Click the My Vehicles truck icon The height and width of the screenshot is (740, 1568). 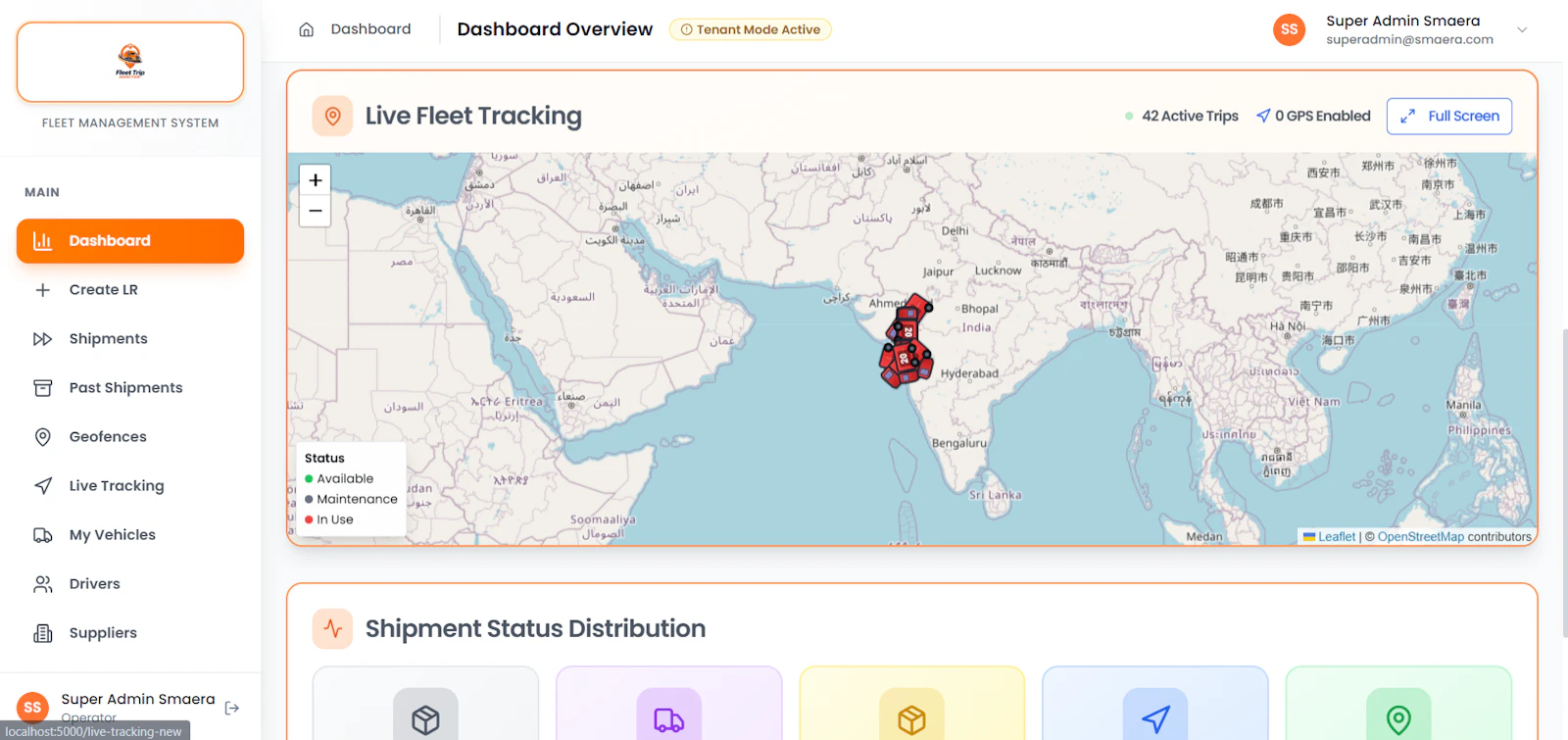(42, 535)
